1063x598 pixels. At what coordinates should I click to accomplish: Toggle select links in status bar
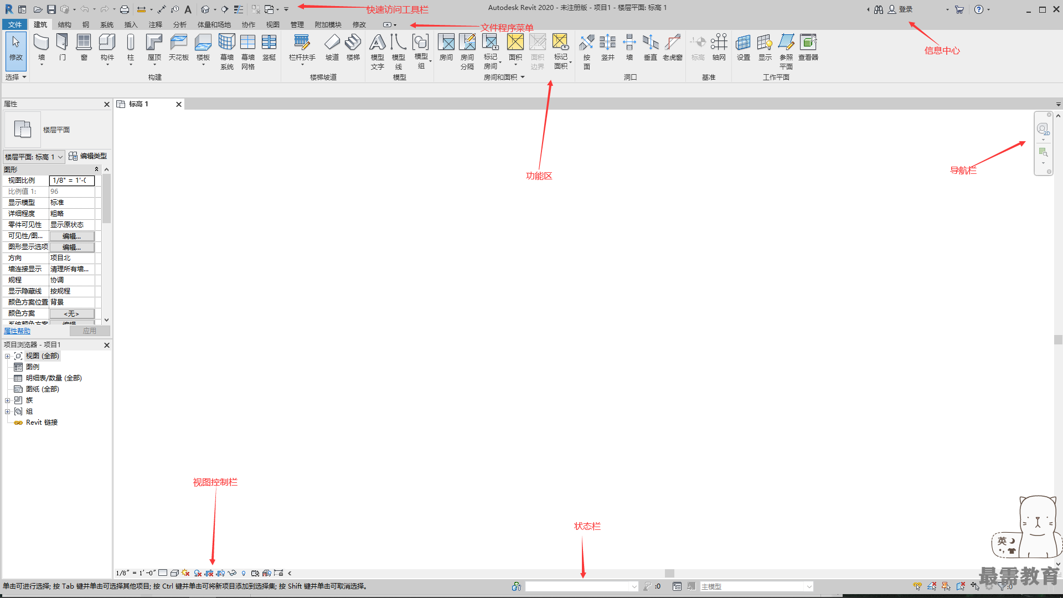(918, 586)
